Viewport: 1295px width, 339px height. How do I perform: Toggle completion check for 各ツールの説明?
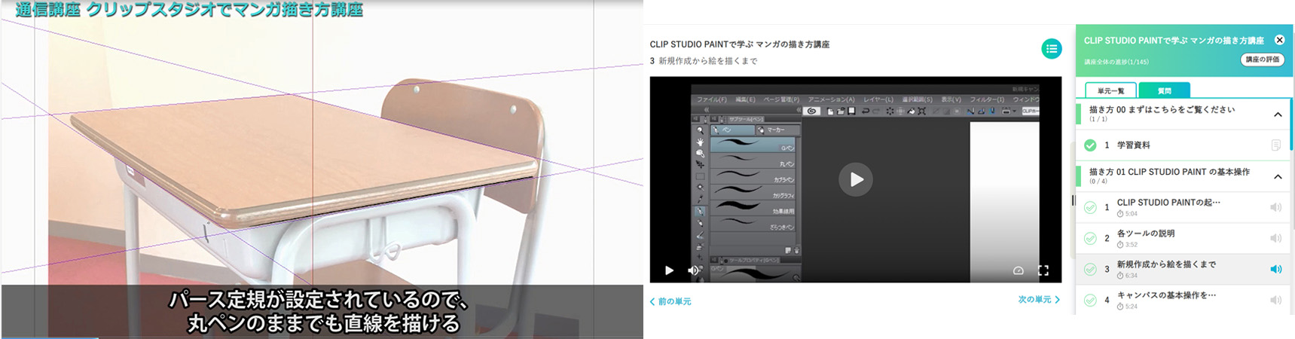pyautogui.click(x=1090, y=238)
